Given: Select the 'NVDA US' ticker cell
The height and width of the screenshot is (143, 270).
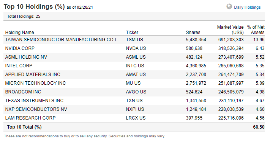Looking at the screenshot, I should (136, 48).
